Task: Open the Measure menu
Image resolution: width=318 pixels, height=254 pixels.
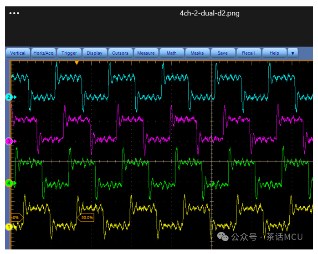Action: 146,53
